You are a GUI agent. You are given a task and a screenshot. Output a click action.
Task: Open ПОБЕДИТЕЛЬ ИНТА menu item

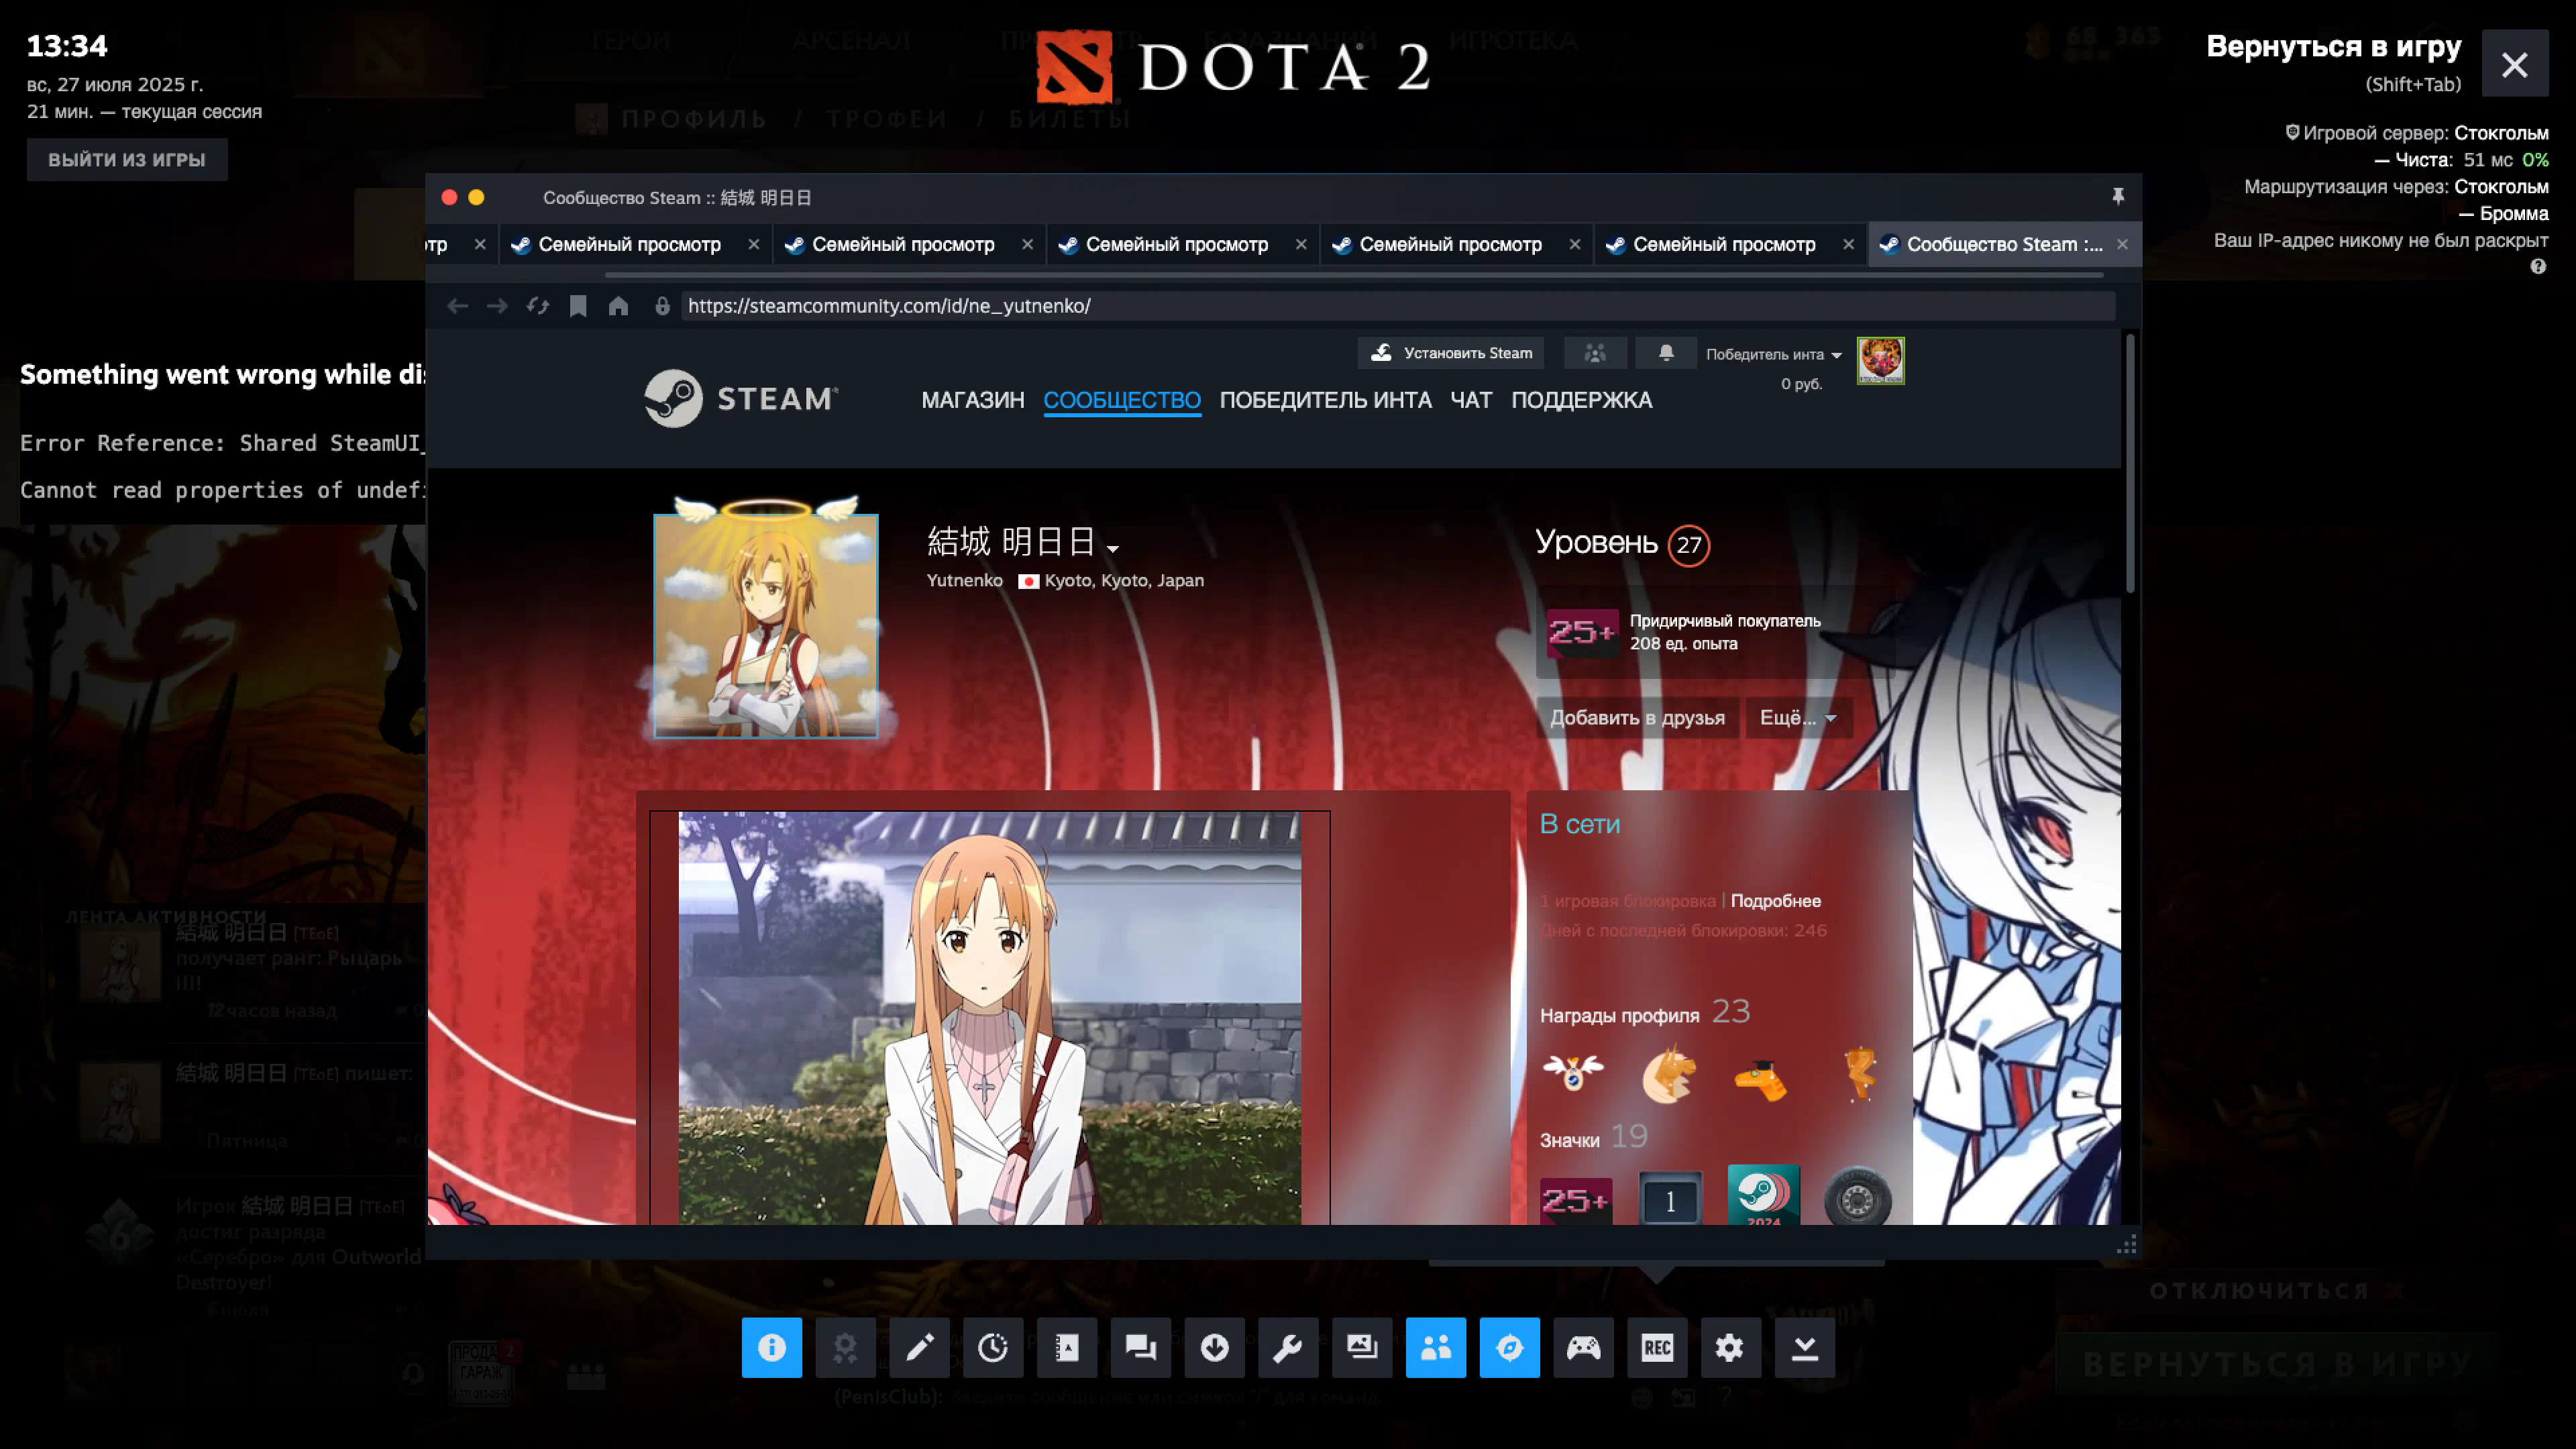click(1325, 400)
